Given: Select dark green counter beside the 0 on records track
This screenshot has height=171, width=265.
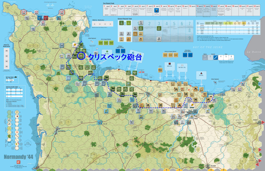Looking at the screenshot, I should point(121,23).
